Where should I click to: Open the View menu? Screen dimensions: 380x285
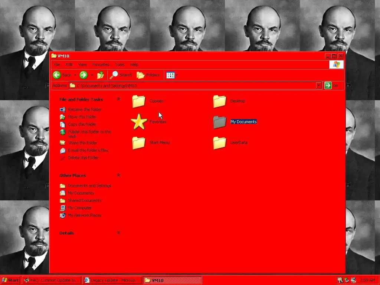pos(82,65)
